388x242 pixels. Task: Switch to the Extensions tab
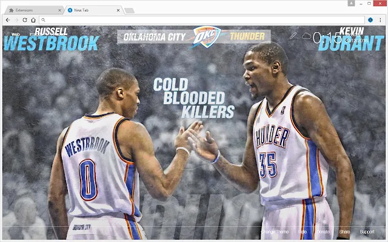coord(35,10)
